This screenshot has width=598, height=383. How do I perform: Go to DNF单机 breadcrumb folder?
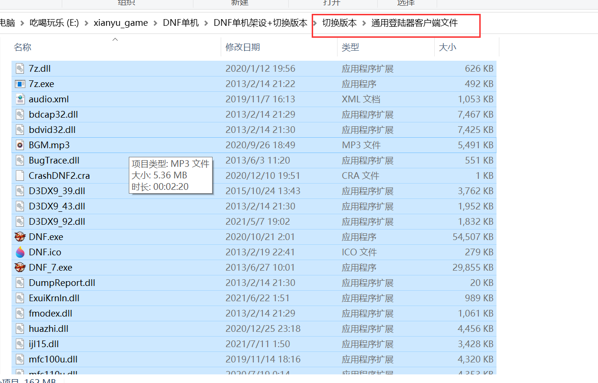(181, 23)
